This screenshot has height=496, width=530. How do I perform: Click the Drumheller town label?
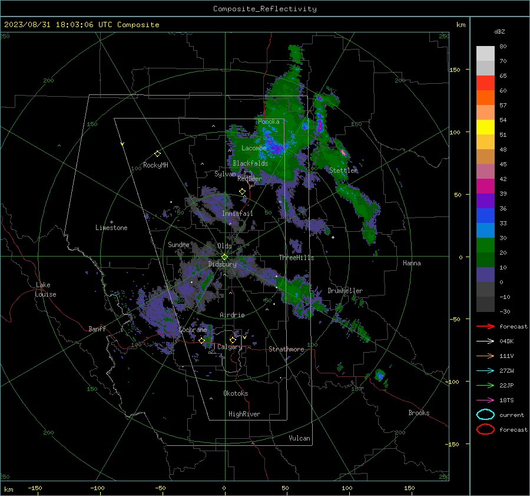pyautogui.click(x=345, y=291)
